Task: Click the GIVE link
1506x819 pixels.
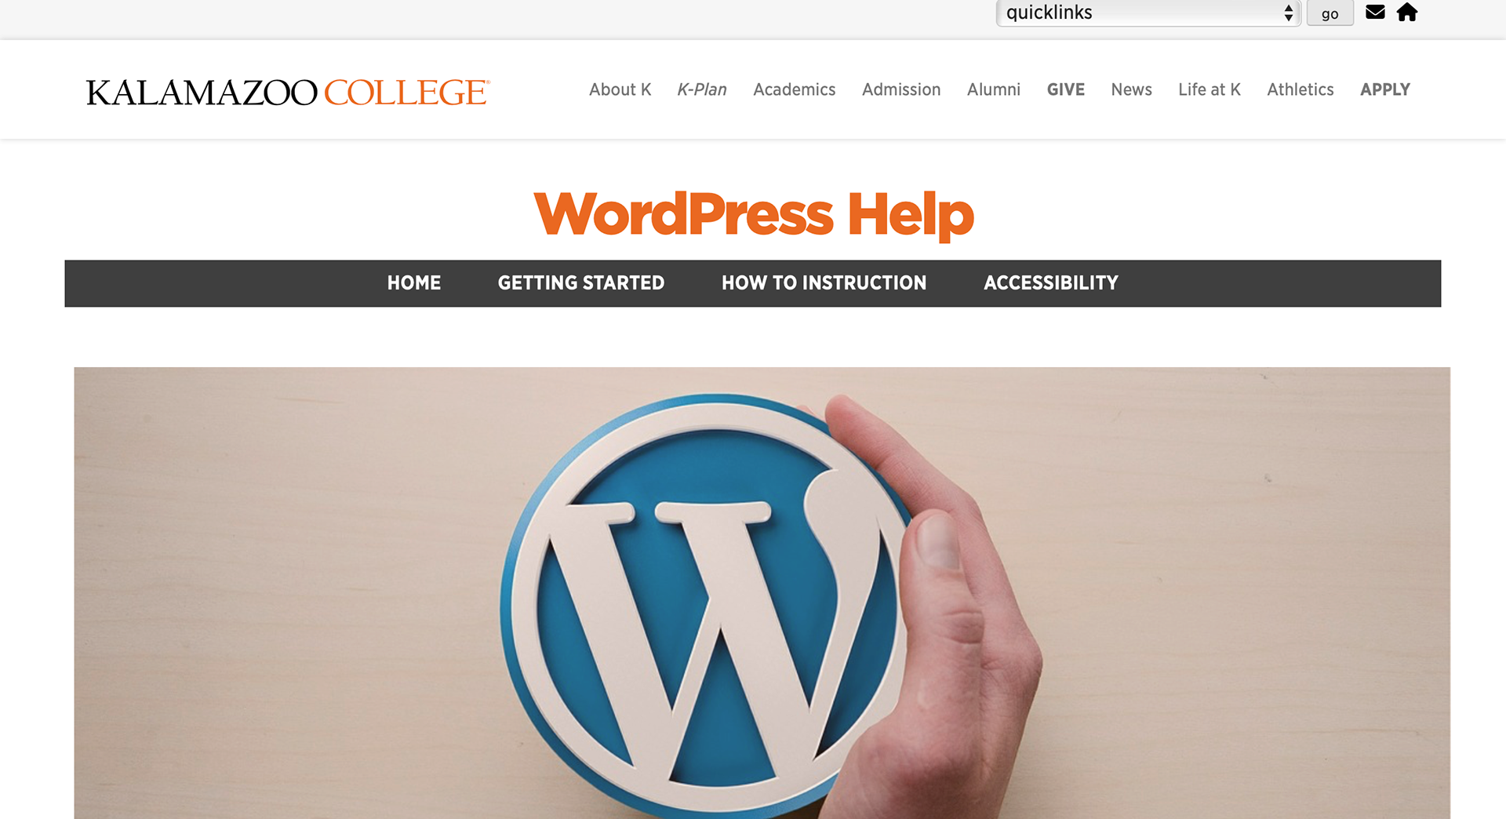Action: point(1066,89)
